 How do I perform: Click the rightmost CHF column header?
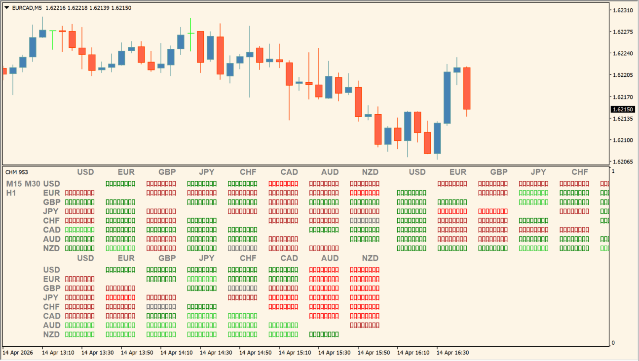(580, 172)
